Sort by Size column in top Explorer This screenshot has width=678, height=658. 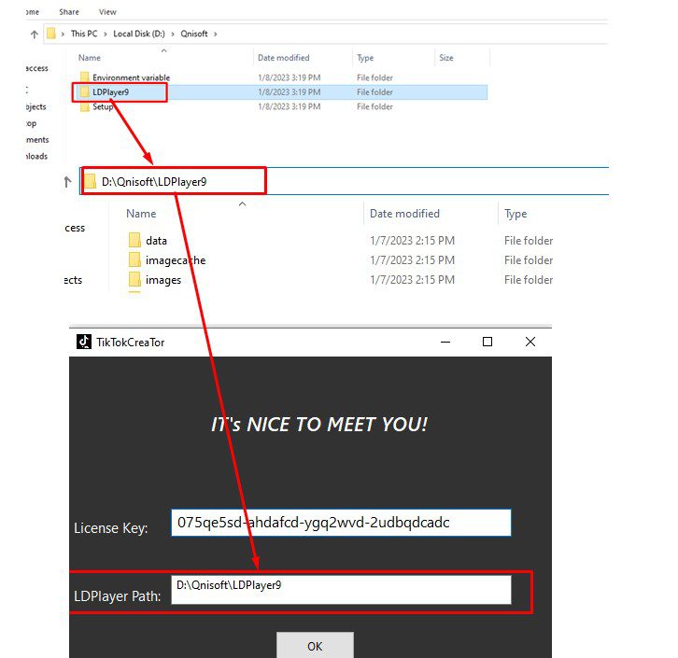446,58
